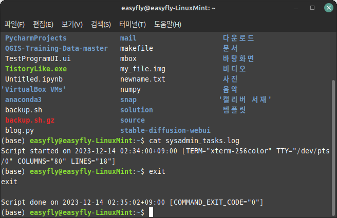337x218 pixels.
Task: Click the terminal cursor block at the last prompt
Action: pyautogui.click(x=151, y=212)
